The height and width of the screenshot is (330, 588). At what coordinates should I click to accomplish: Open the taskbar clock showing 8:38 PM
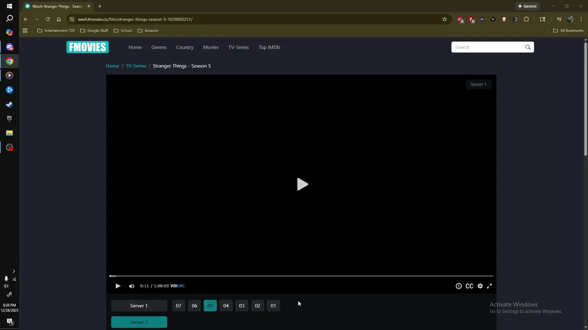pos(9,308)
